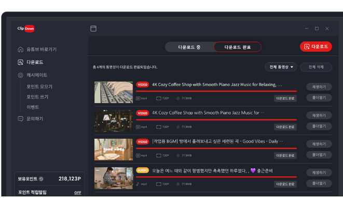Switch to the 다운로드 완료 tab
The width and height of the screenshot is (343, 198).
pyautogui.click(x=238, y=47)
